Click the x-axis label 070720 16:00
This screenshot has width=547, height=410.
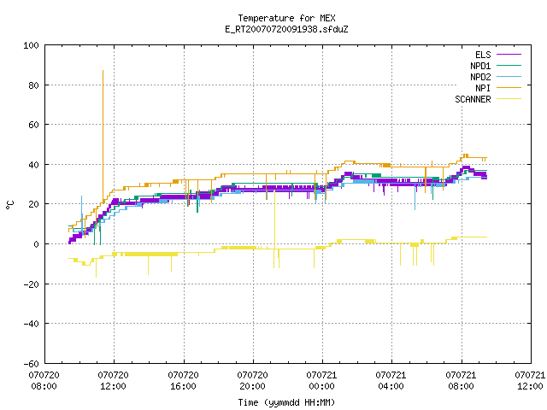pos(183,381)
